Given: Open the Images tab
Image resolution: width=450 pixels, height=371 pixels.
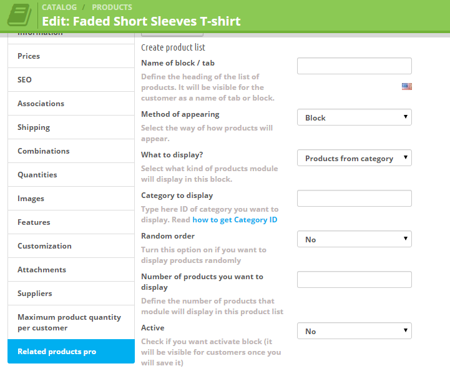Looking at the screenshot, I should [x=71, y=199].
